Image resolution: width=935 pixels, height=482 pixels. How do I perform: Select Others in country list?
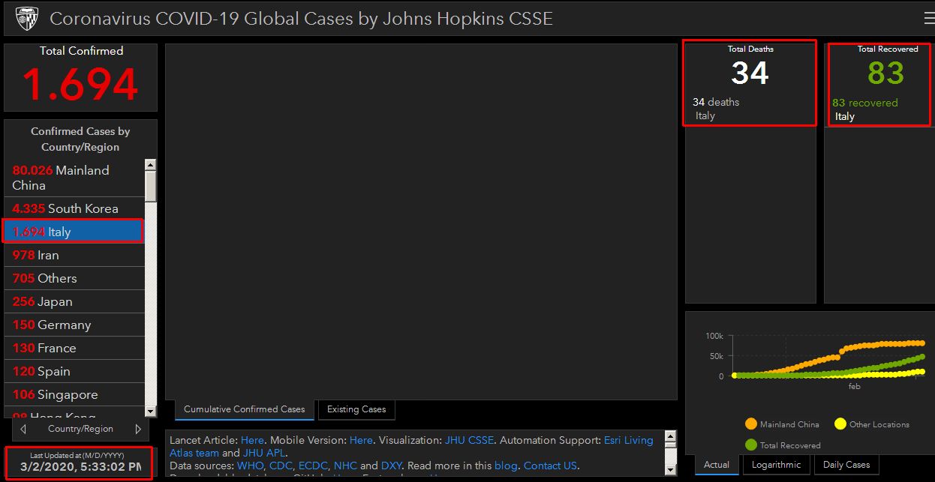coord(74,278)
